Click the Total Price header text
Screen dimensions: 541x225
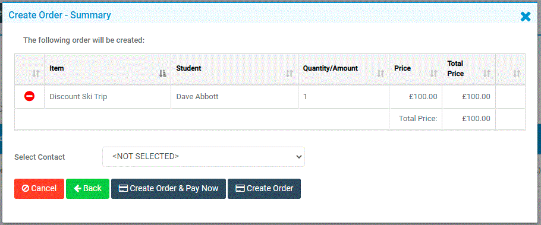[455, 68]
